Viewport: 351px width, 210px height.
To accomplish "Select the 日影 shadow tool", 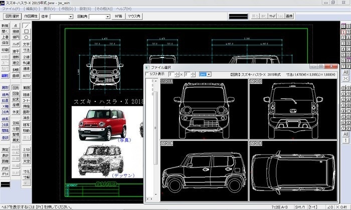I will click(x=27, y=155).
